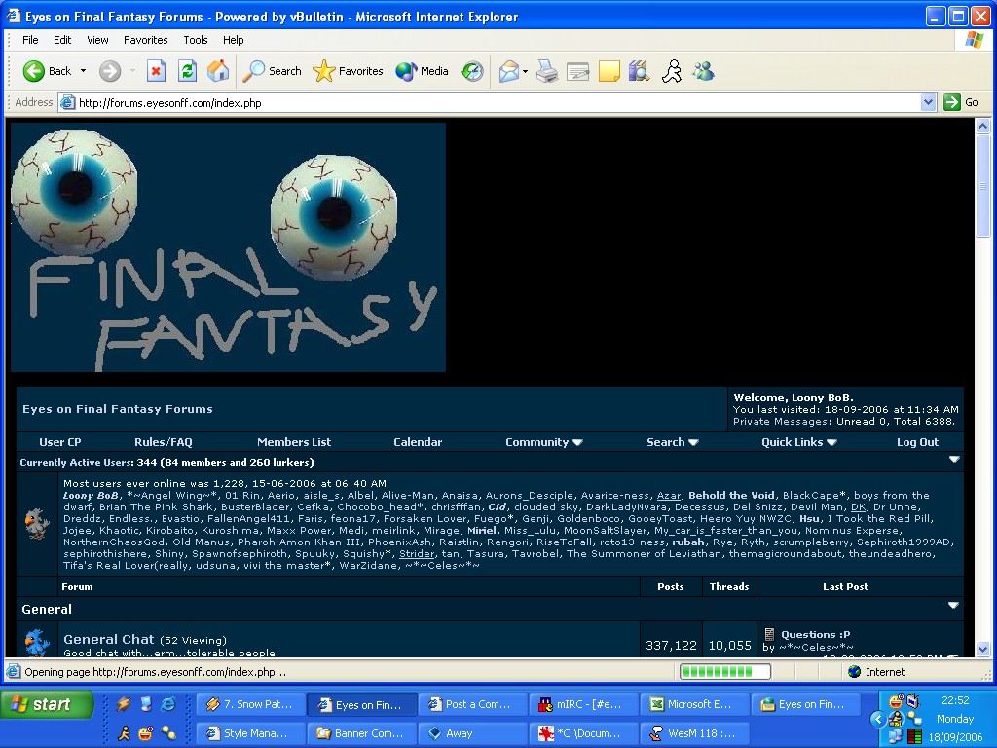Viewport: 997px width, 748px height.
Task: Click the vertical scrollbar down arrow
Action: [983, 650]
